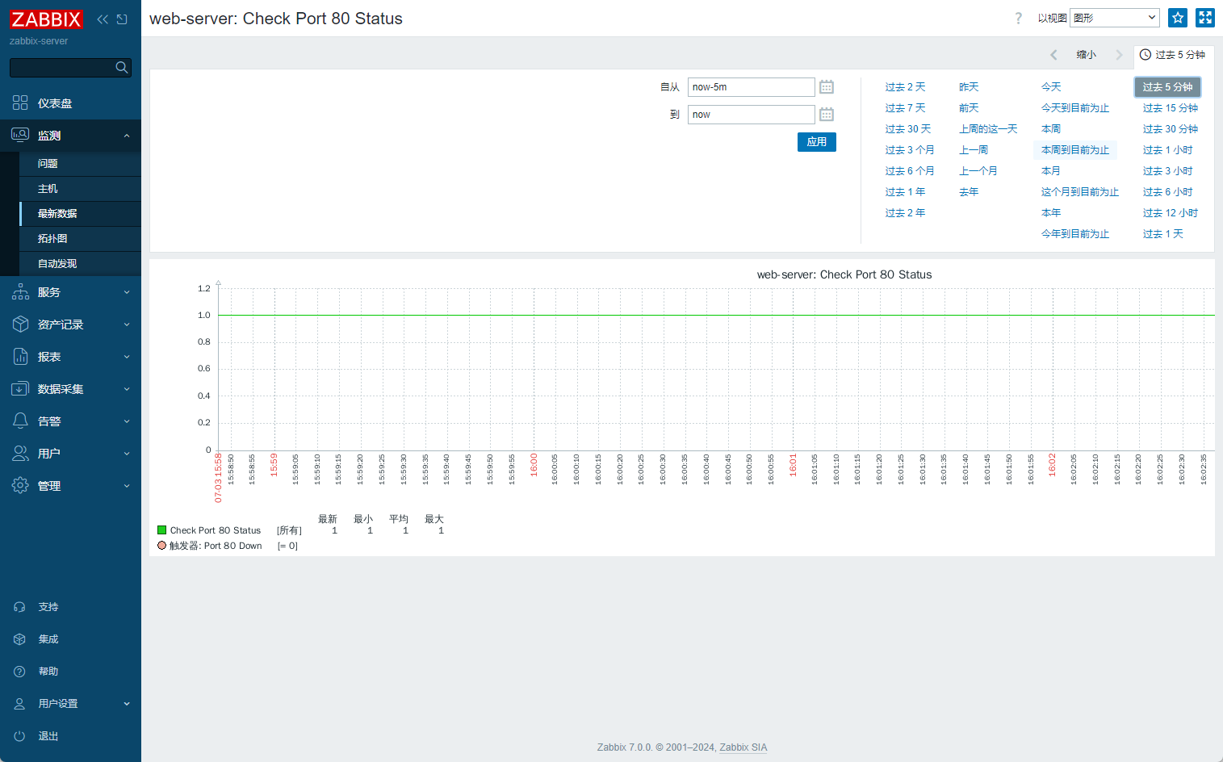Screen dimensions: 1223x762
Task: Open the 以视图 view type dropdown
Action: (x=1115, y=18)
